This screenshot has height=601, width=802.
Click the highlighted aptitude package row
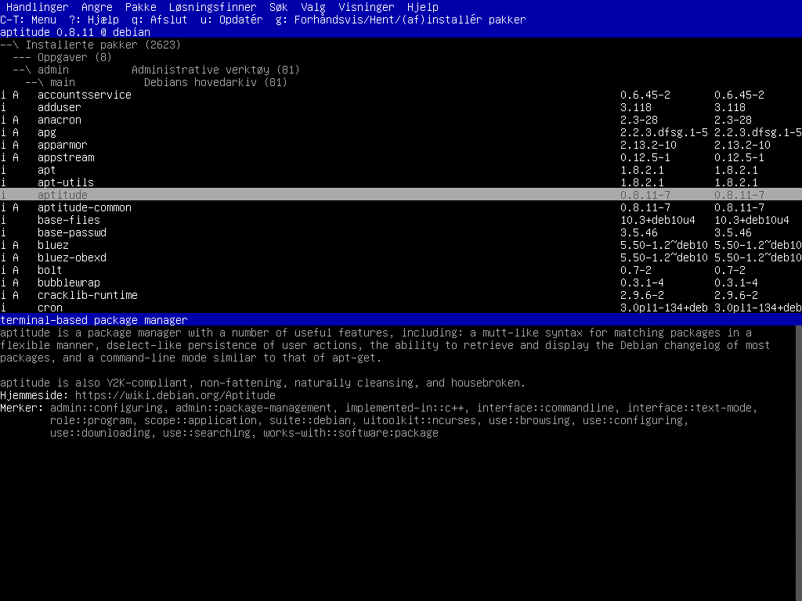tap(63, 195)
